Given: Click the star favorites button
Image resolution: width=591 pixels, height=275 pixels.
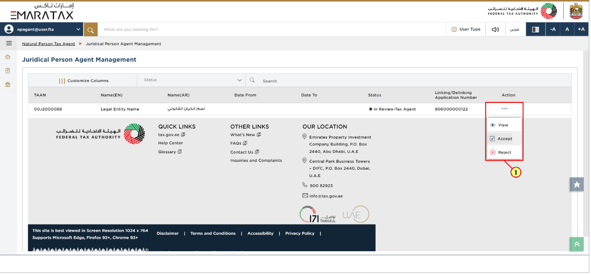Looking at the screenshot, I should pyautogui.click(x=576, y=184).
